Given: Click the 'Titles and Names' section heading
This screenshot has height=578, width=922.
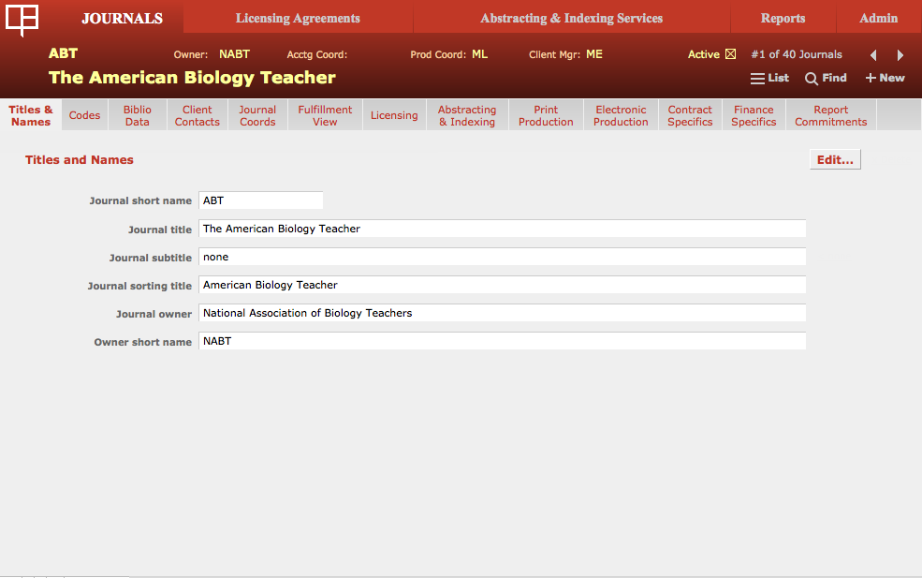Looking at the screenshot, I should (80, 159).
